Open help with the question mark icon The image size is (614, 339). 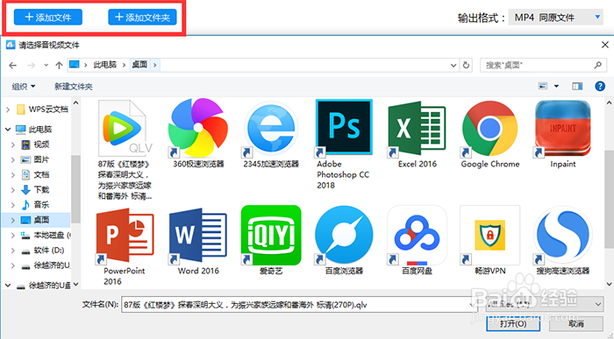tap(600, 86)
